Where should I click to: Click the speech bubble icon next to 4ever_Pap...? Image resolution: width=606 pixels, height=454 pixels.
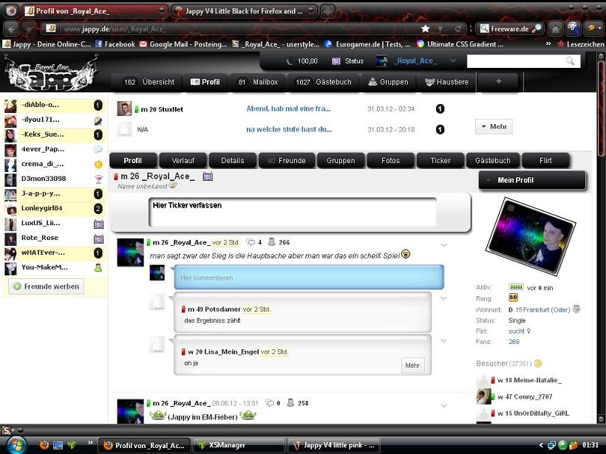click(x=98, y=149)
